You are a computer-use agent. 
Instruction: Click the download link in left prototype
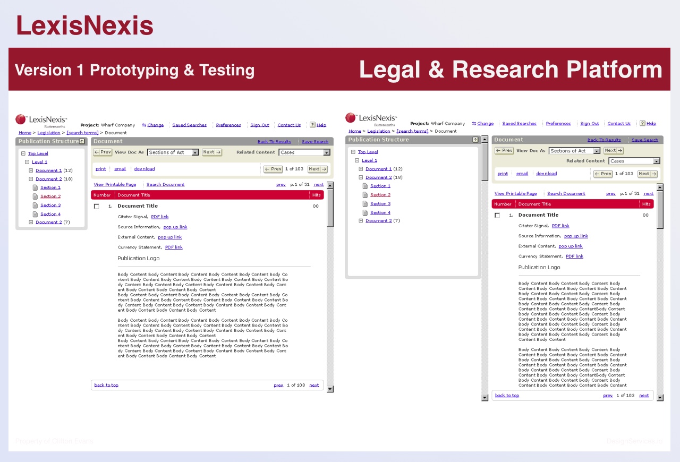(x=144, y=169)
